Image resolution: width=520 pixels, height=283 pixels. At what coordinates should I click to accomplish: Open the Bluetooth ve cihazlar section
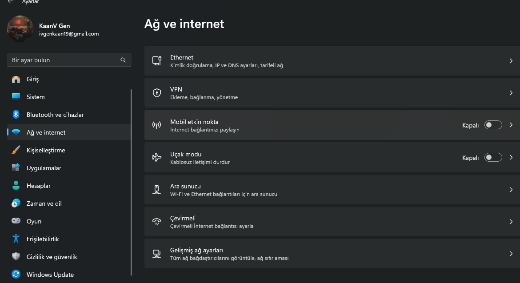(55, 115)
